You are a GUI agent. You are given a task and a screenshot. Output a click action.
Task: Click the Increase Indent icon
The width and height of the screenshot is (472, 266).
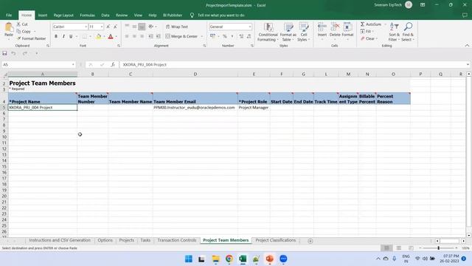pyautogui.click(x=159, y=36)
